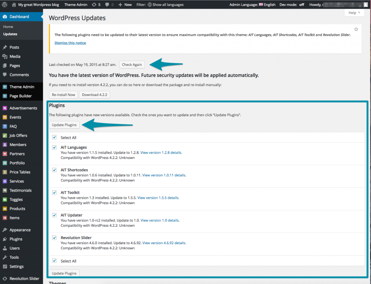
Task: Click the Tools wrench icon
Action: [5, 257]
